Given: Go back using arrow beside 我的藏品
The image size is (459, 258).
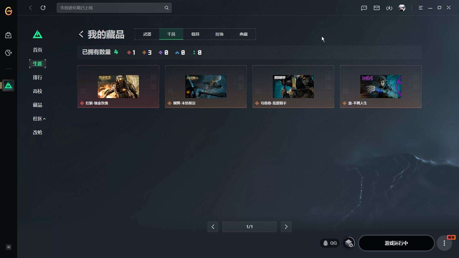Looking at the screenshot, I should pyautogui.click(x=81, y=34).
